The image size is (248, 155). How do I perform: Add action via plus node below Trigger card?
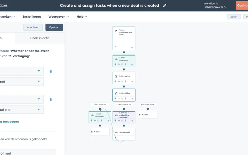124,52
